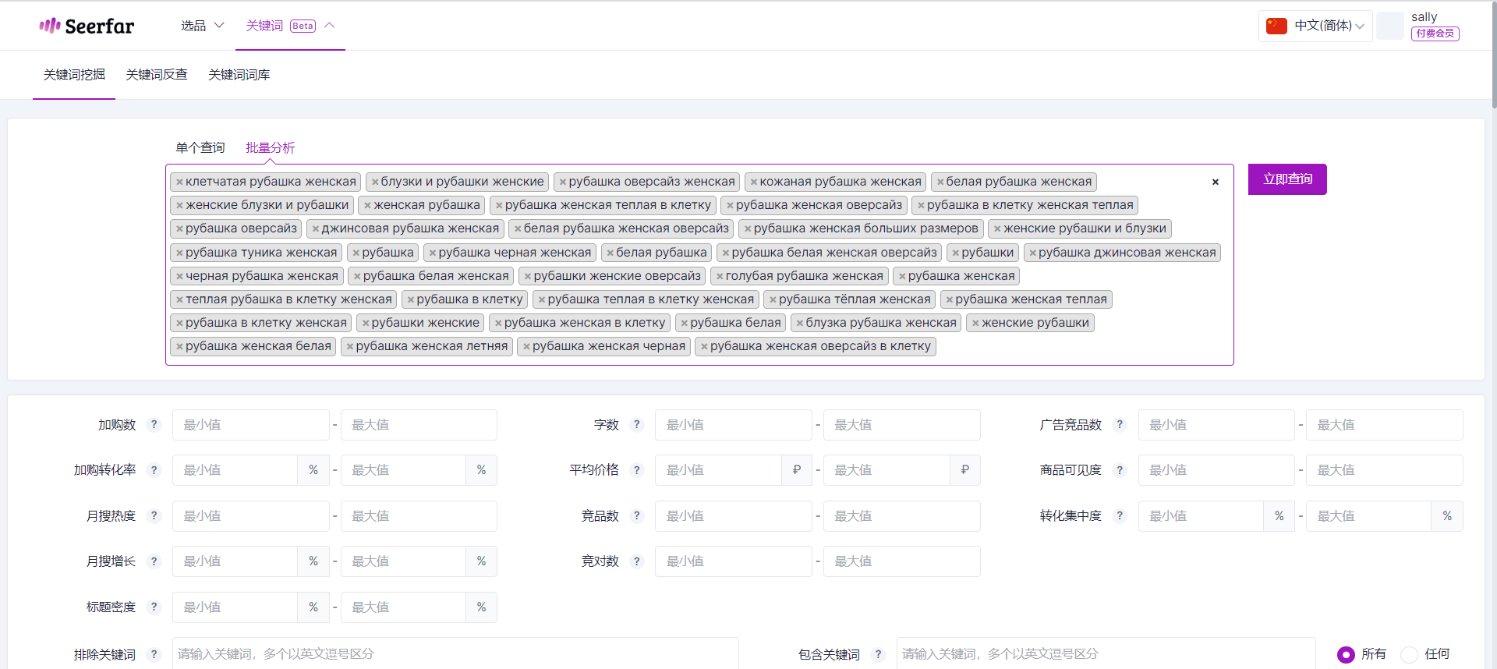Remove tag блузки и рубашки женские

pos(375,182)
